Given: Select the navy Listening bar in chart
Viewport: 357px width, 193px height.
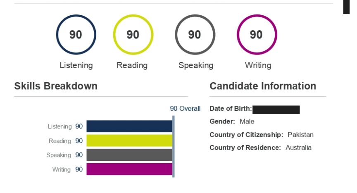Looking at the screenshot, I should tap(129, 126).
